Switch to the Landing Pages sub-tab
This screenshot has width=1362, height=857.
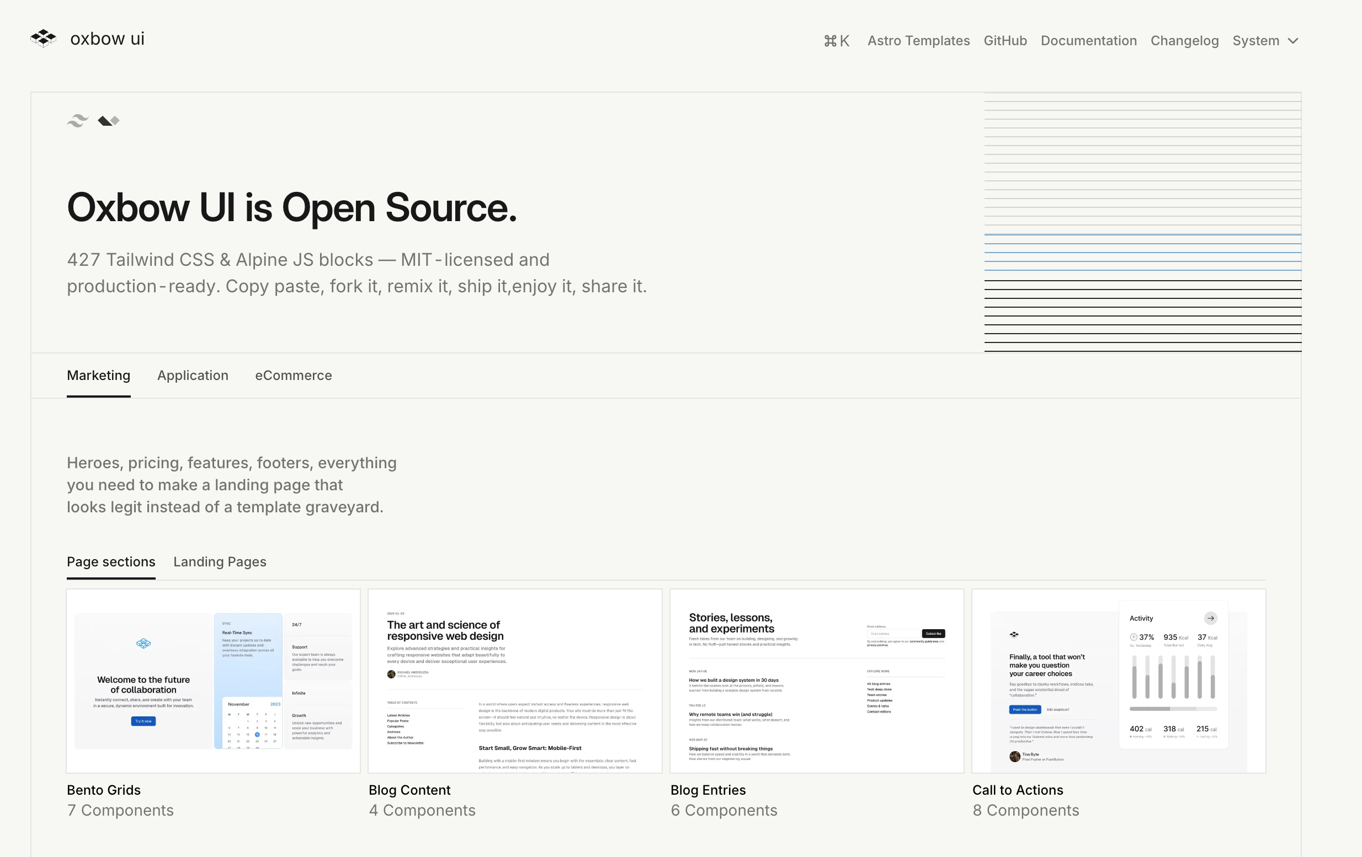pyautogui.click(x=220, y=561)
